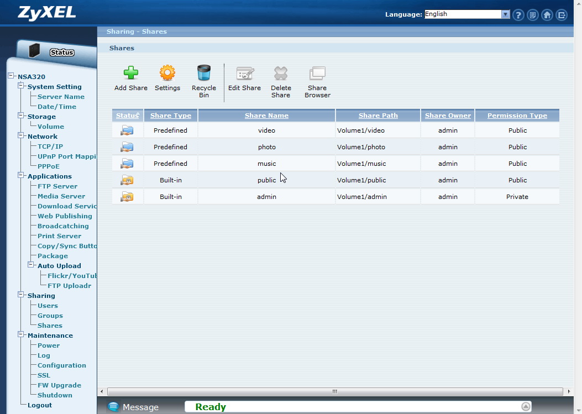Viewport: 582px width, 414px height.
Task: Click the help question mark icon
Action: pyautogui.click(x=518, y=15)
